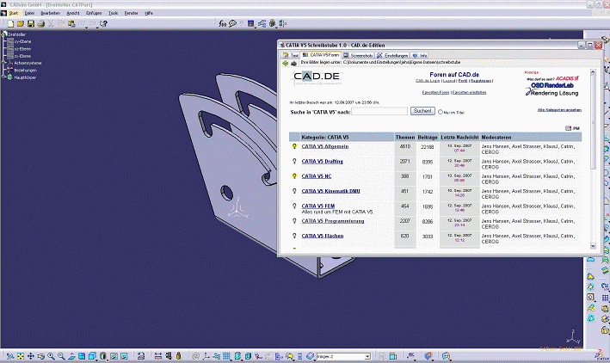This screenshot has height=363, width=610.
Task: Click the Hide/Show icon in bottom toolbar
Action: point(114,356)
